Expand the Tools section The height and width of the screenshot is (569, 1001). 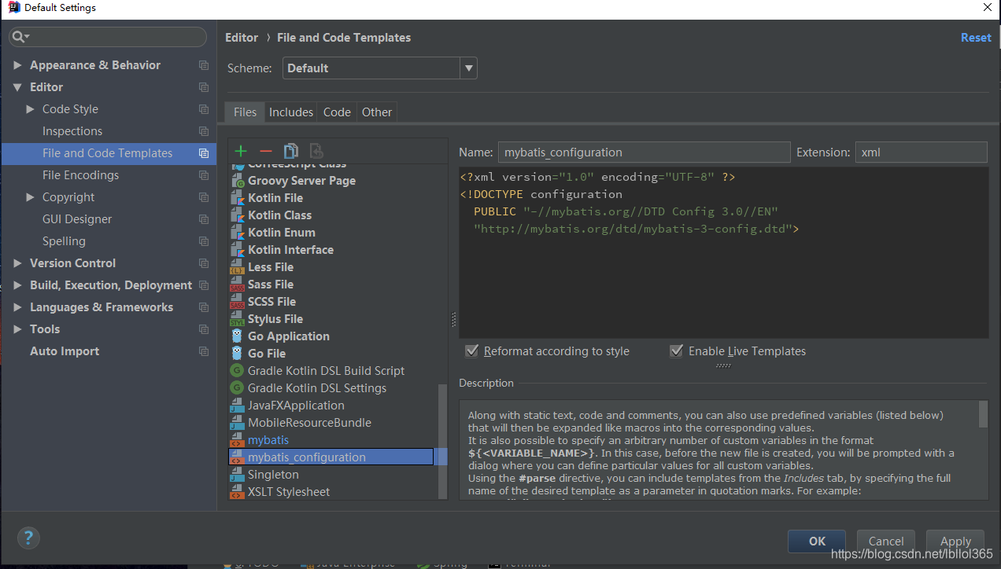coord(18,329)
